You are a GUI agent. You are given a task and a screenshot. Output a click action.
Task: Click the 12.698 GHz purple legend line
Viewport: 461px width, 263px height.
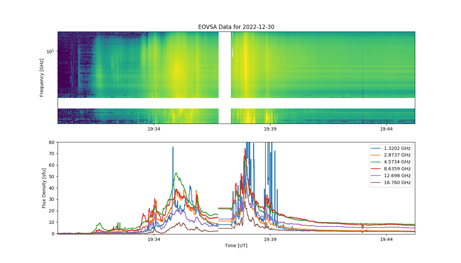(377, 176)
